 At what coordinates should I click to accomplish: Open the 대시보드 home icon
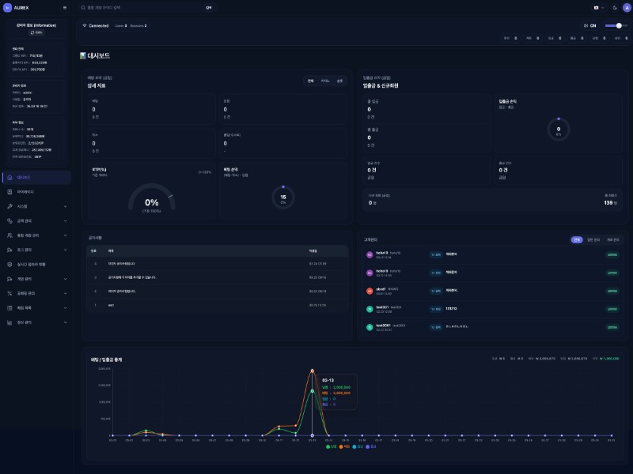coord(9,178)
